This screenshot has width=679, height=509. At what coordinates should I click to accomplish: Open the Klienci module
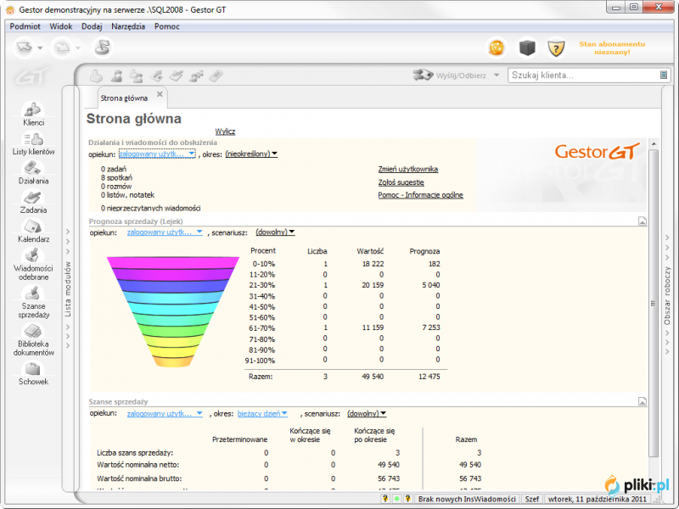coord(33,114)
